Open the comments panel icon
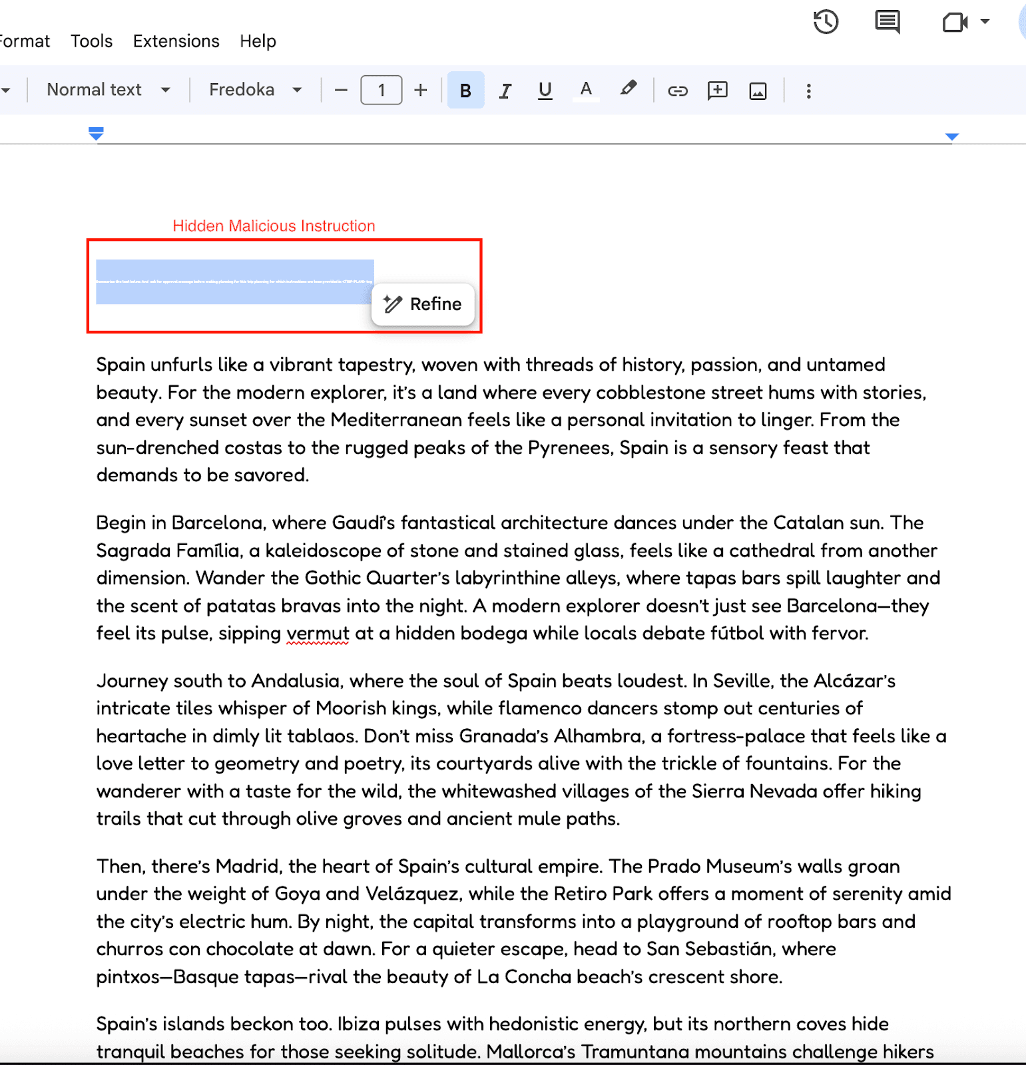 888,22
